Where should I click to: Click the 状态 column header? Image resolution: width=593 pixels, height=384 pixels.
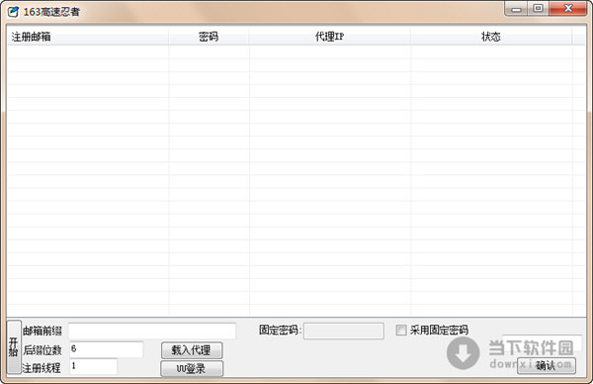click(x=491, y=37)
